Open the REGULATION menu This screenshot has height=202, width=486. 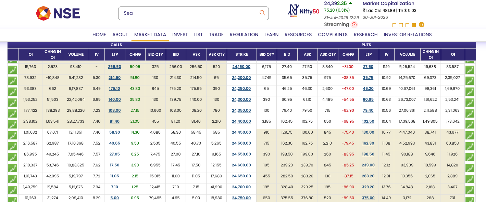click(x=244, y=35)
